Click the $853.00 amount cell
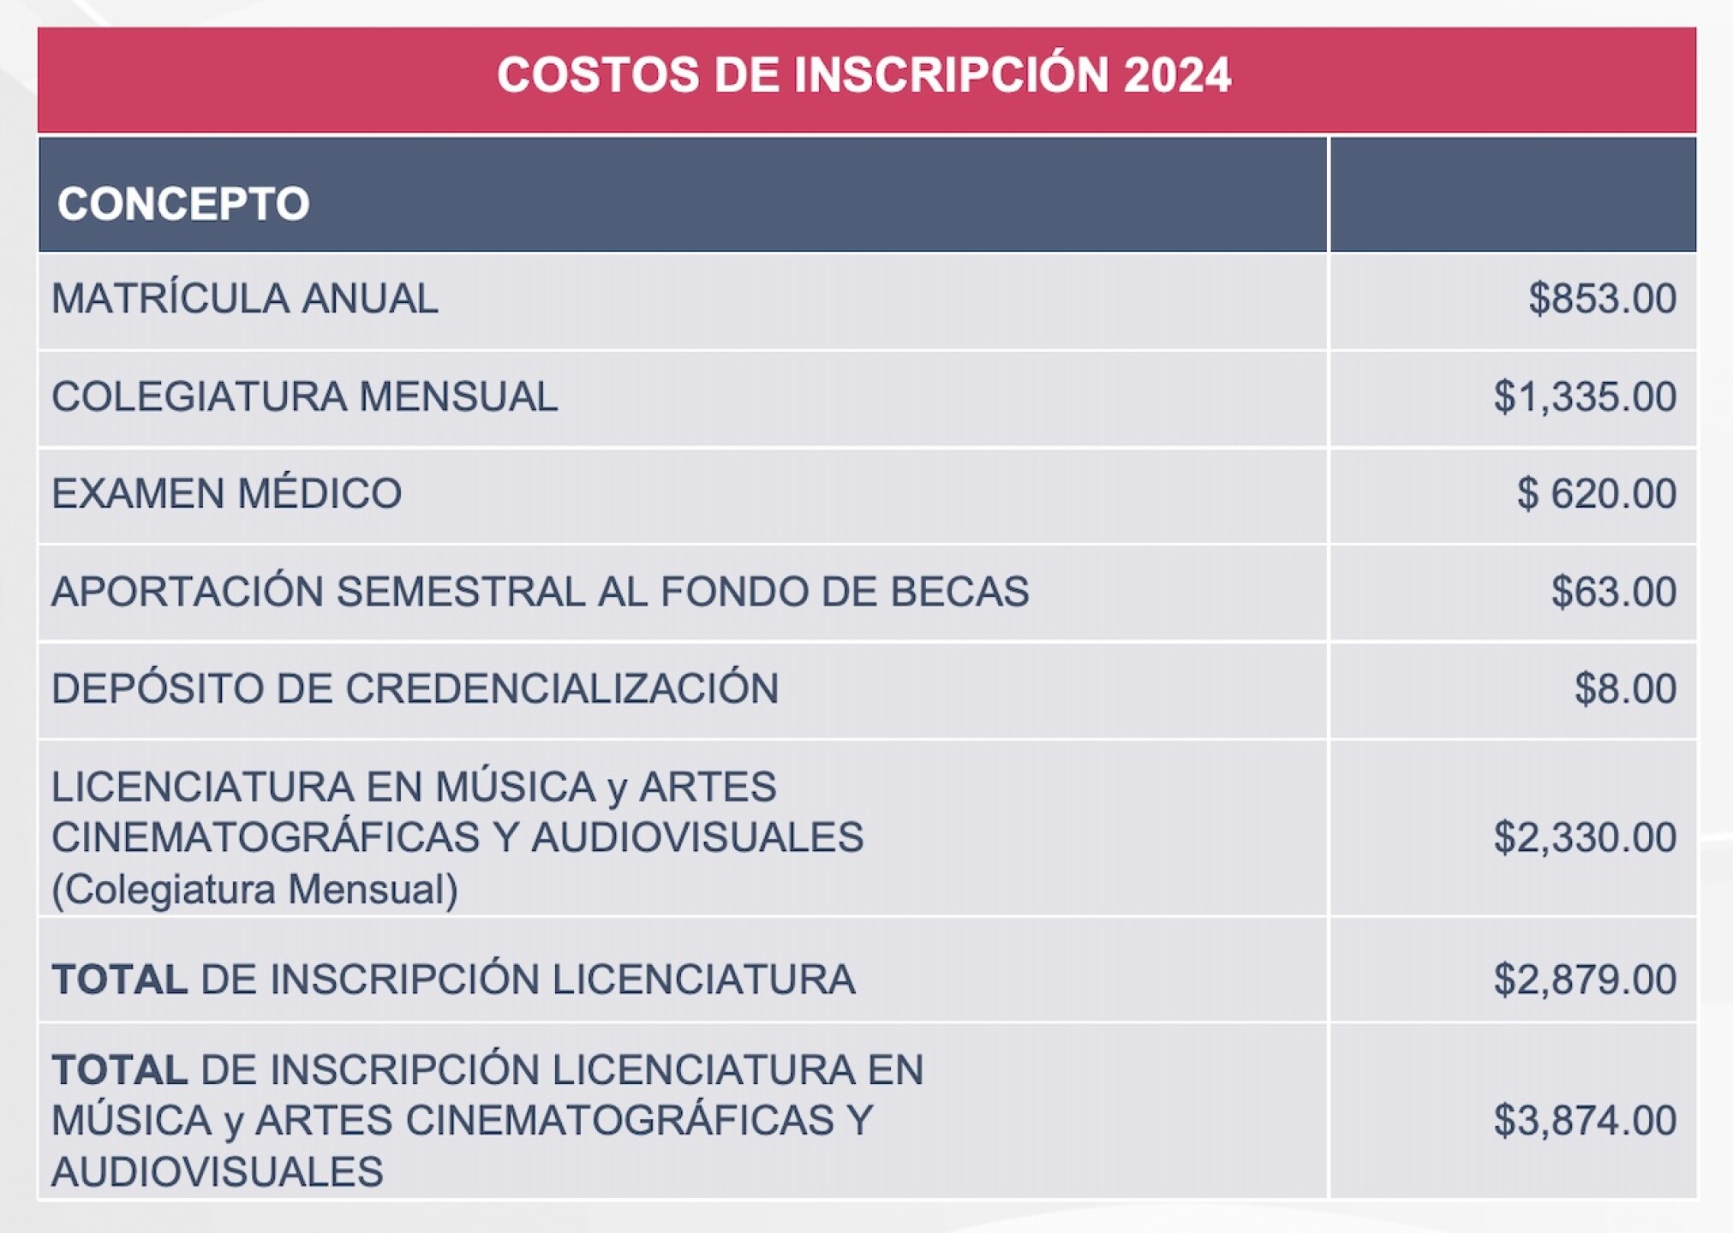Screen dimensions: 1733x1233 (x=1601, y=300)
